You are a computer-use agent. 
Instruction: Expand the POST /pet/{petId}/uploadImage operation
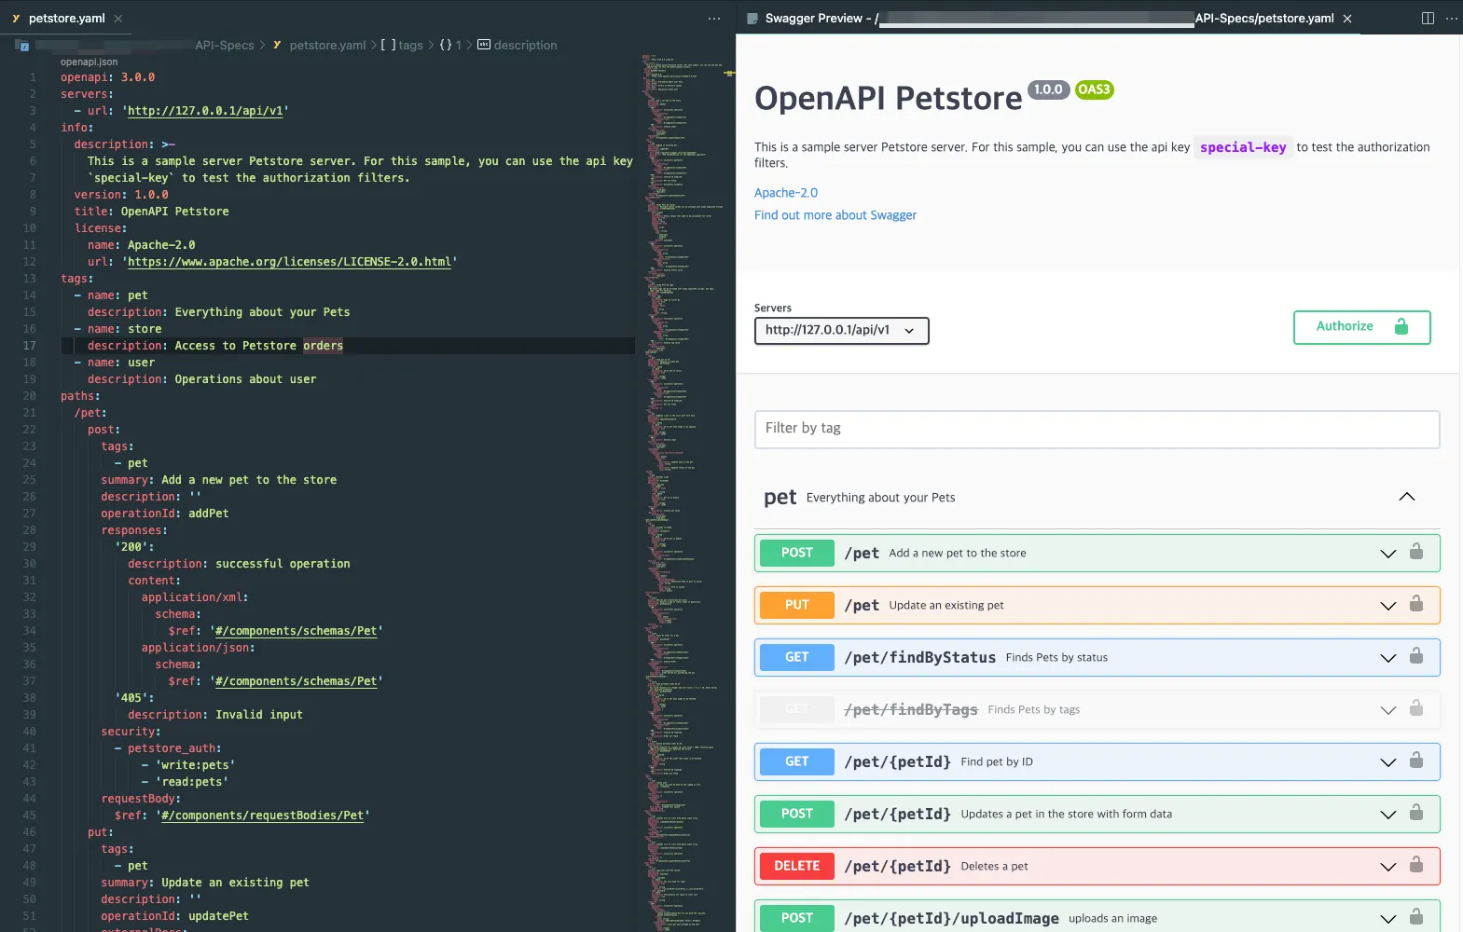(x=1388, y=919)
